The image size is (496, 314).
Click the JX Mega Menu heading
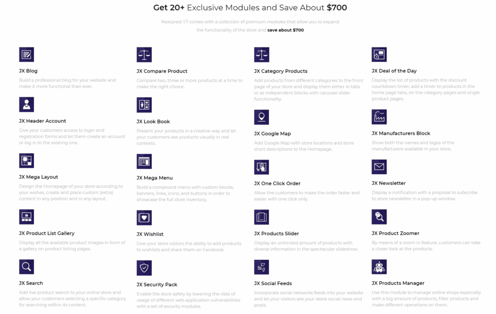click(155, 178)
